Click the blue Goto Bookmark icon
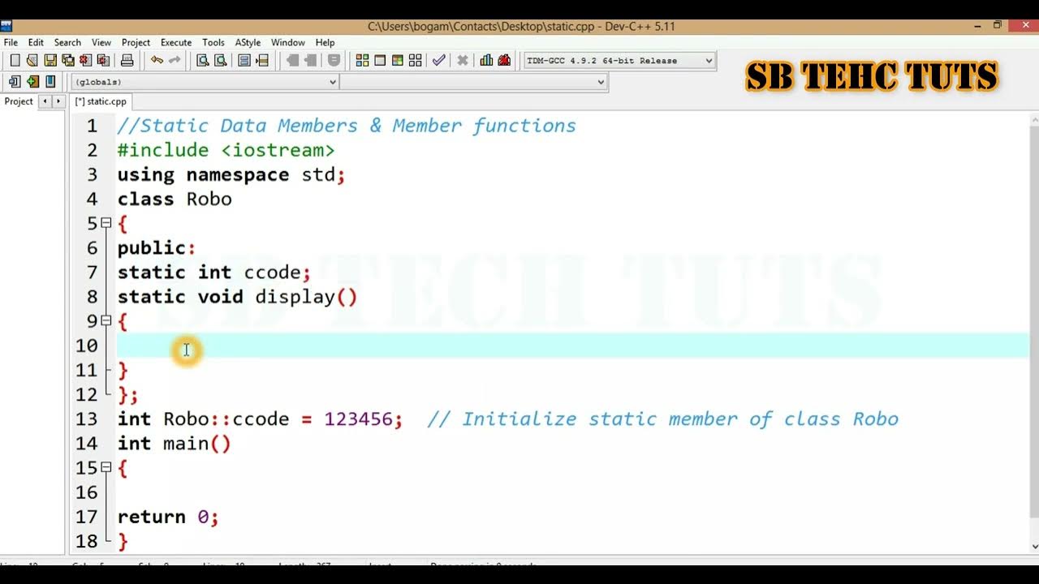 [x=50, y=81]
